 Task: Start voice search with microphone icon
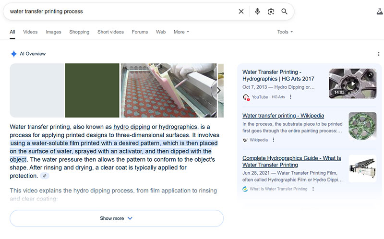(257, 12)
